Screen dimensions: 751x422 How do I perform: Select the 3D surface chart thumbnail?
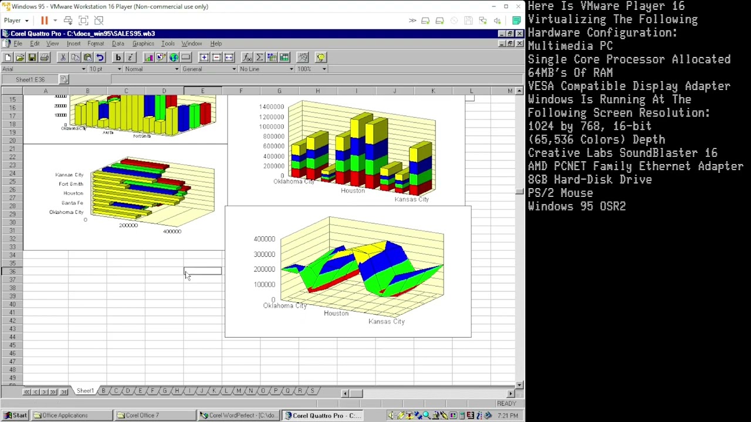pos(348,272)
